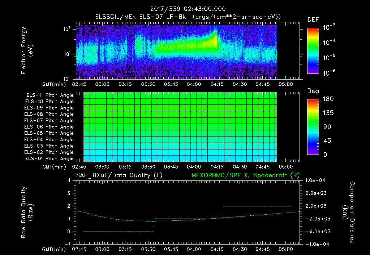Click the 10^-4 tick on DEF colorbar
Viewport: 370px width, 255px height.
(x=329, y=42)
